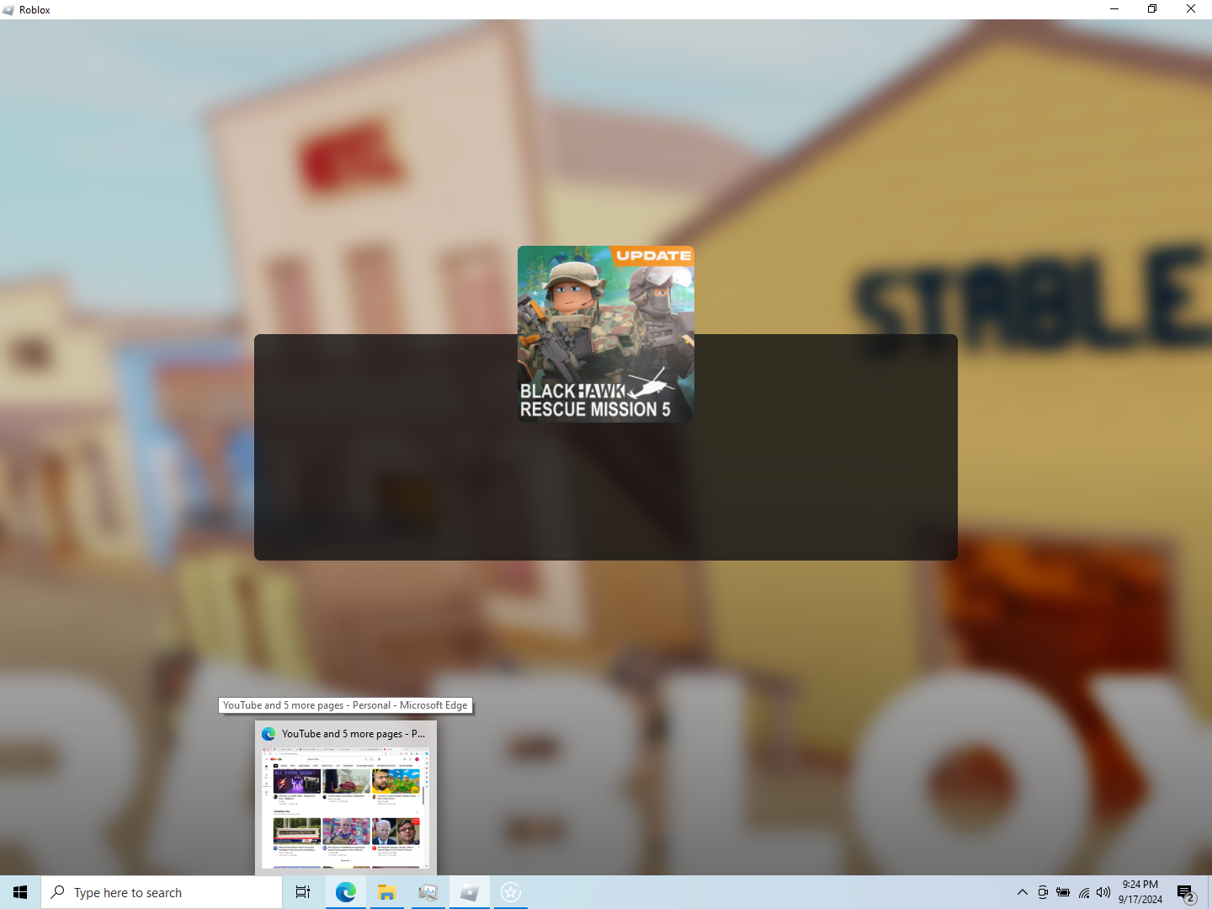The image size is (1212, 909).
Task: Show hidden system tray icons
Action: click(x=1023, y=892)
